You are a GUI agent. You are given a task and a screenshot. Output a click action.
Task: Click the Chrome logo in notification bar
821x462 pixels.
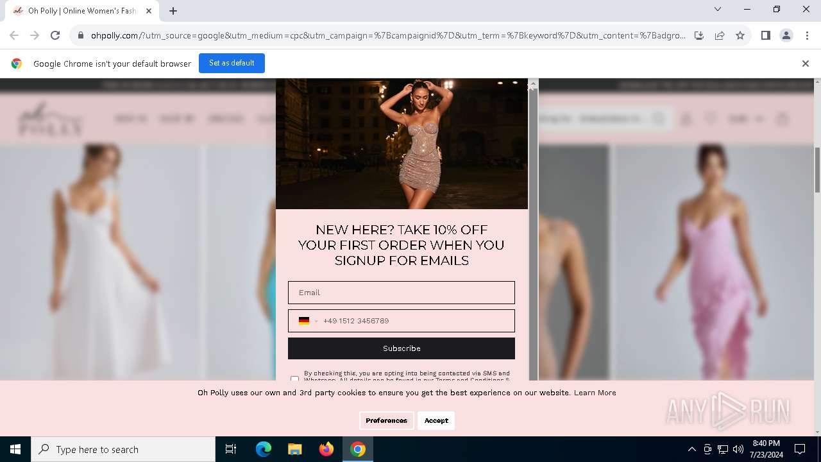click(17, 64)
